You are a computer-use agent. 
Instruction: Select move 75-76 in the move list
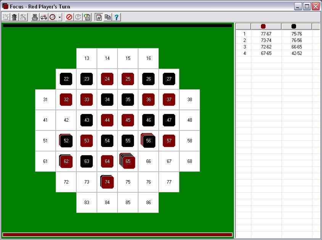tap(297, 34)
